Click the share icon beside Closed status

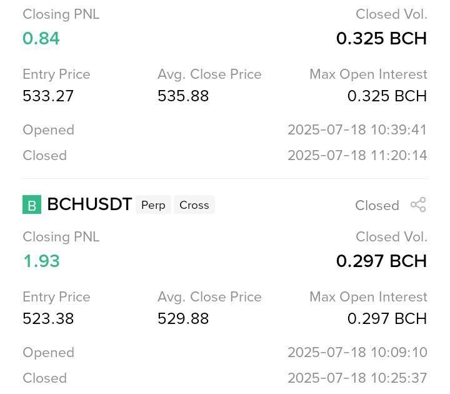pyautogui.click(x=418, y=205)
